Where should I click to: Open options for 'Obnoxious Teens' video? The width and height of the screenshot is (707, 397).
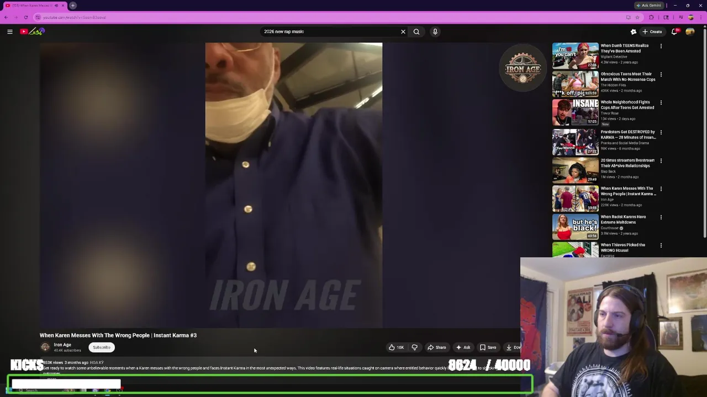(x=661, y=74)
